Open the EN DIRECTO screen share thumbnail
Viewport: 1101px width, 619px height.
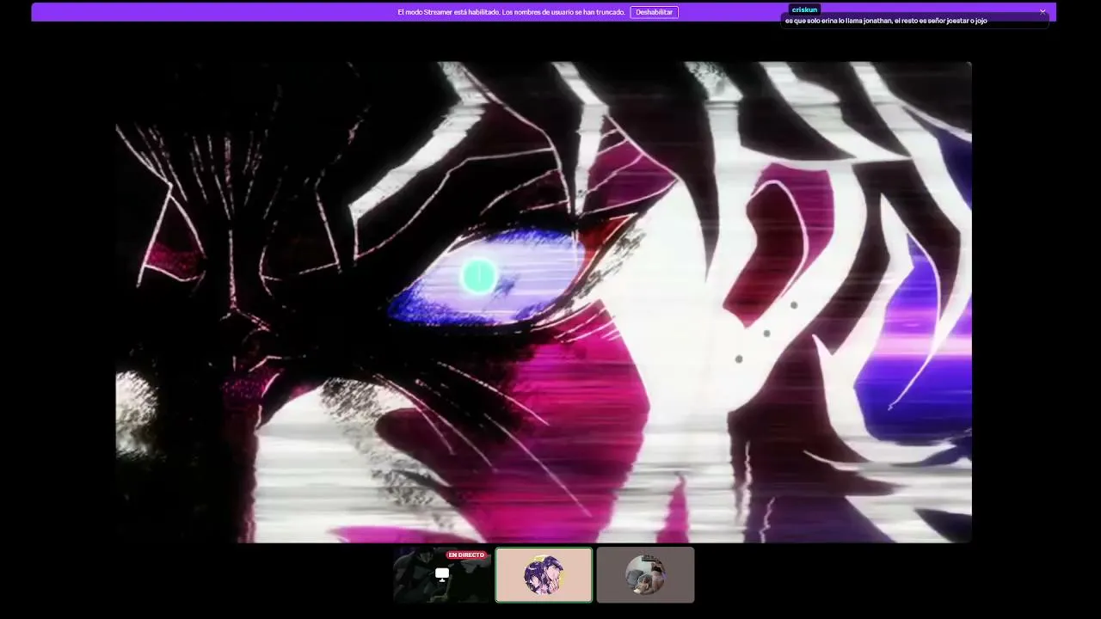point(442,575)
